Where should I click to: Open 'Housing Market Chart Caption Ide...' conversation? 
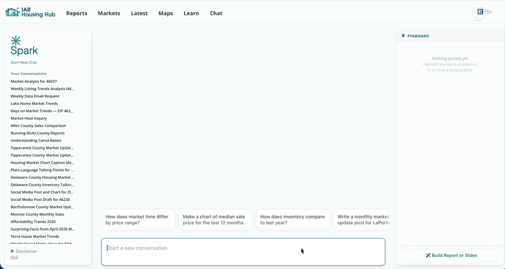tap(42, 163)
